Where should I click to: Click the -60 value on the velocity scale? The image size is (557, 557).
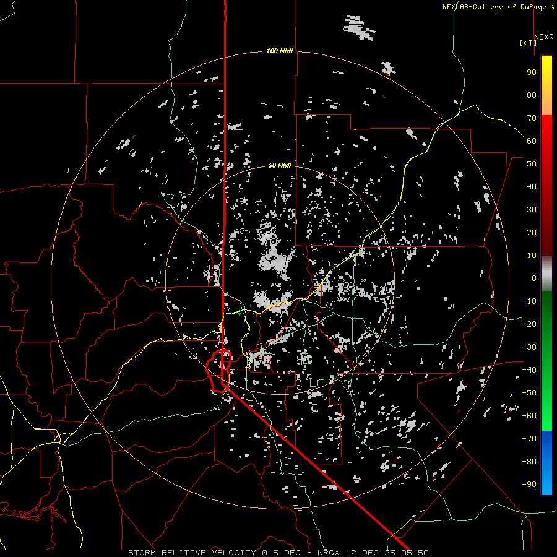click(529, 416)
